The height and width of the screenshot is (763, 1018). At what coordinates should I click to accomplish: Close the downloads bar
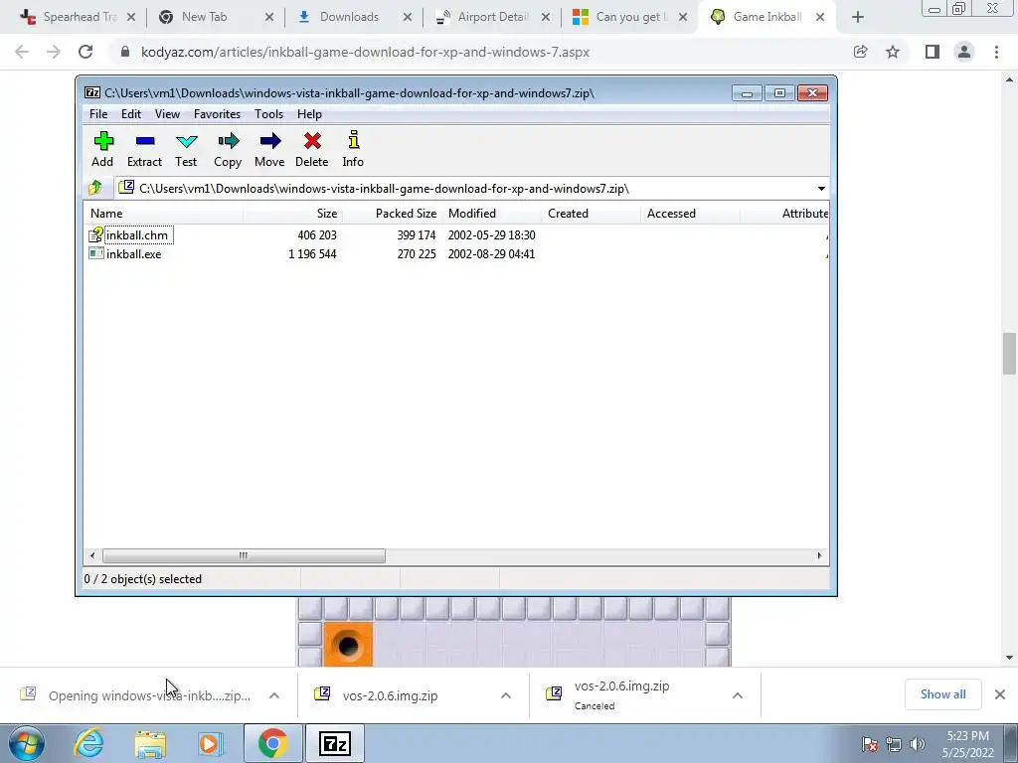tap(1000, 694)
